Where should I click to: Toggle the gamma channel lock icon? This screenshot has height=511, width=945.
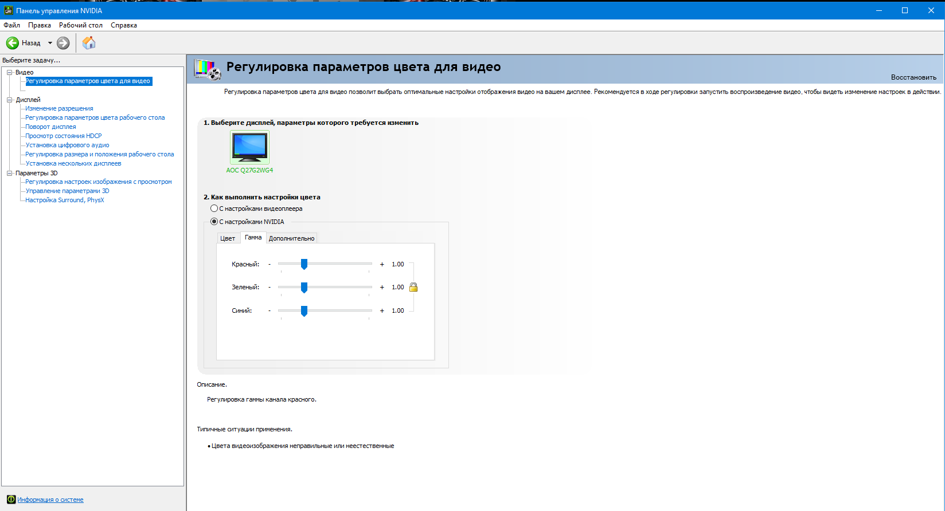click(413, 287)
